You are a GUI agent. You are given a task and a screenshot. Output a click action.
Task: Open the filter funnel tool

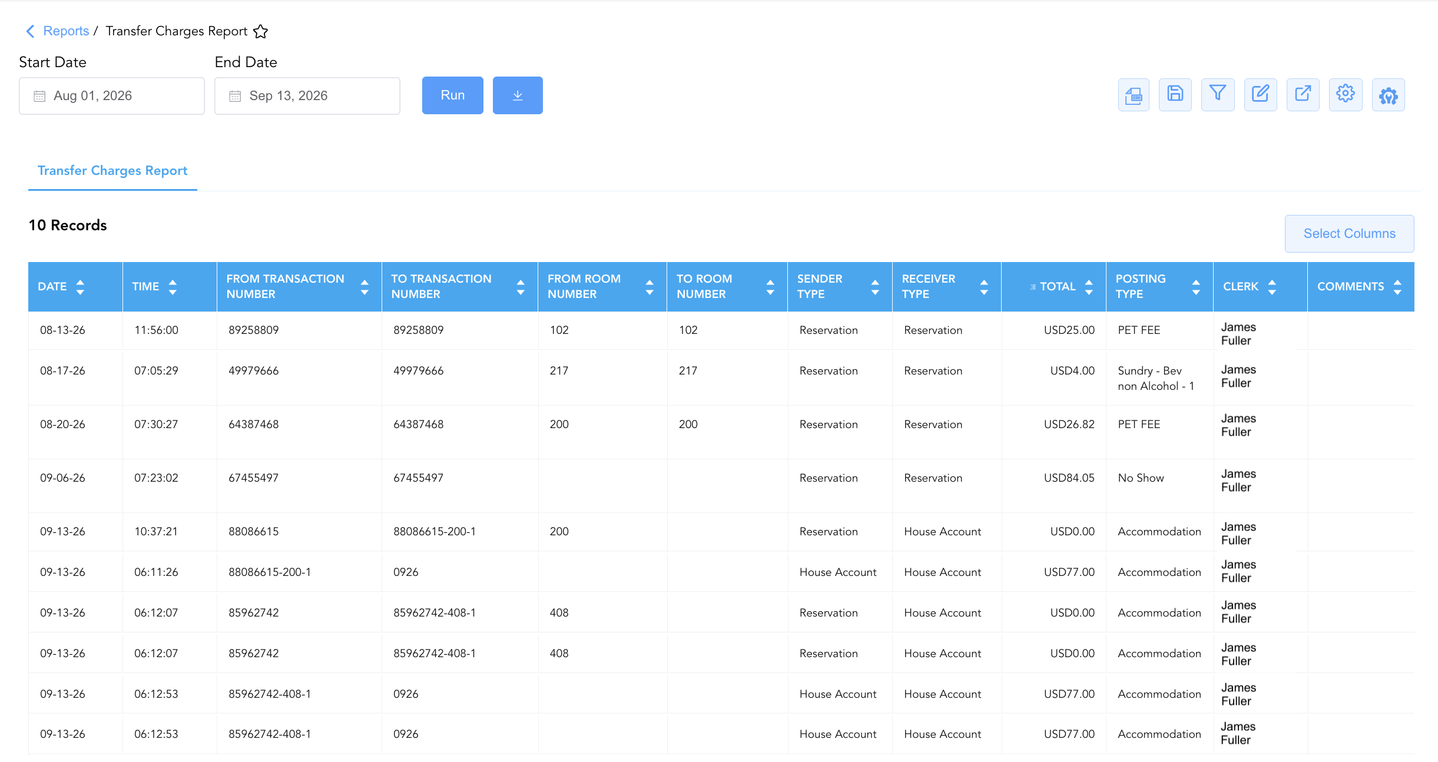click(x=1218, y=95)
